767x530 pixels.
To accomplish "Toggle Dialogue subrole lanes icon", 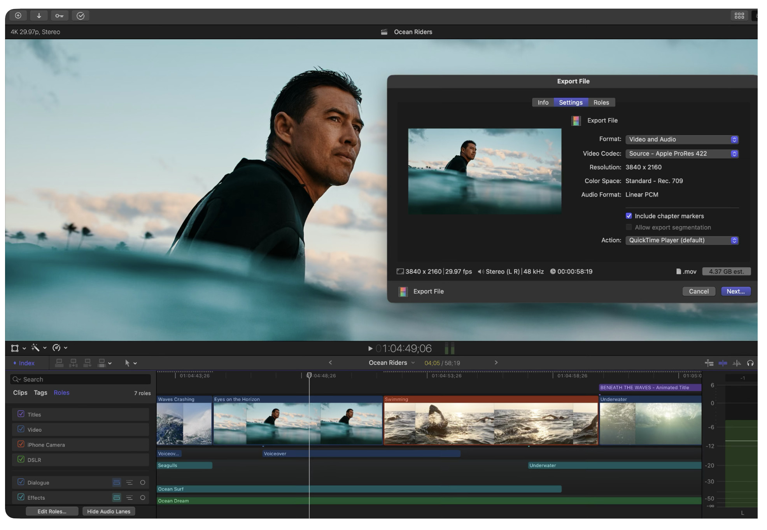I will pyautogui.click(x=130, y=483).
